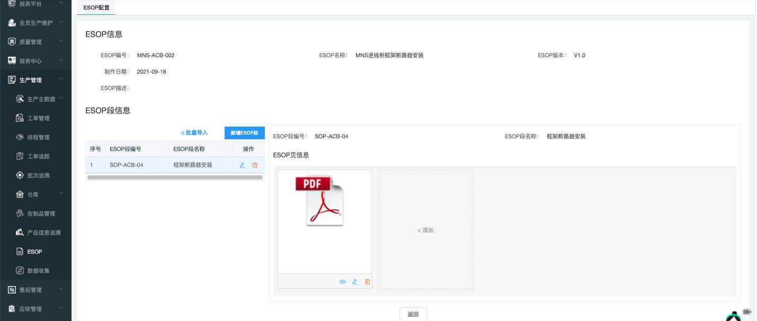Click the 工单管理 sidebar icon
Image resolution: width=757 pixels, height=321 pixels.
pyautogui.click(x=20, y=118)
